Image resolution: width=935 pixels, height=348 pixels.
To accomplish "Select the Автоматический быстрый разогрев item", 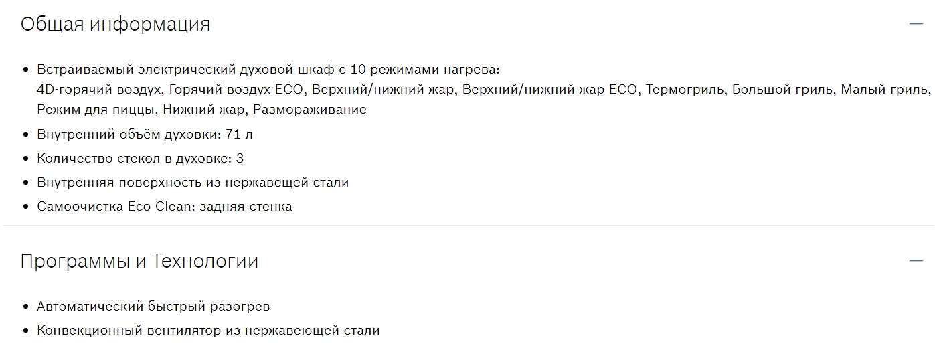I will coord(153,307).
